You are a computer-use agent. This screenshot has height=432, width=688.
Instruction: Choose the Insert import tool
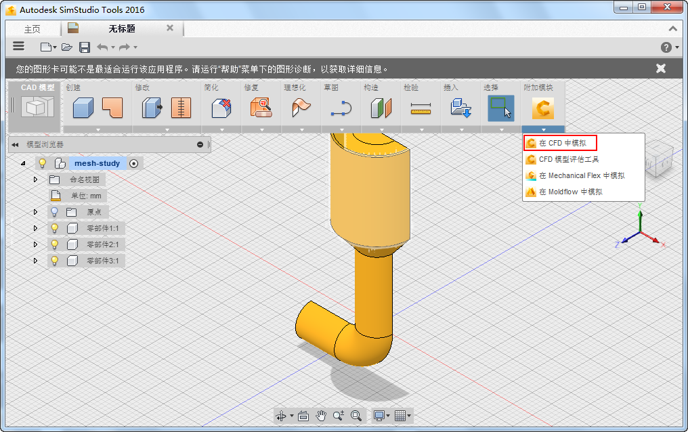pos(460,108)
